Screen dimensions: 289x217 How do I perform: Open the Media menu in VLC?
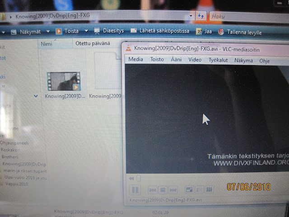(135, 59)
